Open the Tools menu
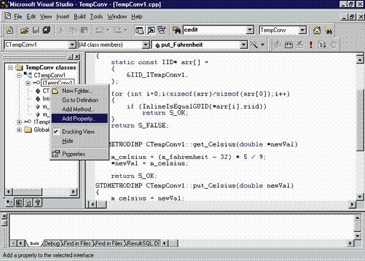 tap(96, 17)
